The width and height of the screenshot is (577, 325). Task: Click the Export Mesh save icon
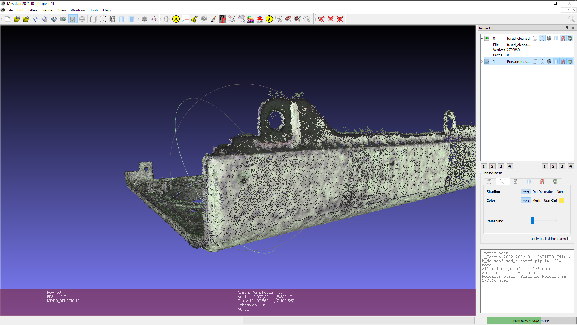(x=54, y=19)
